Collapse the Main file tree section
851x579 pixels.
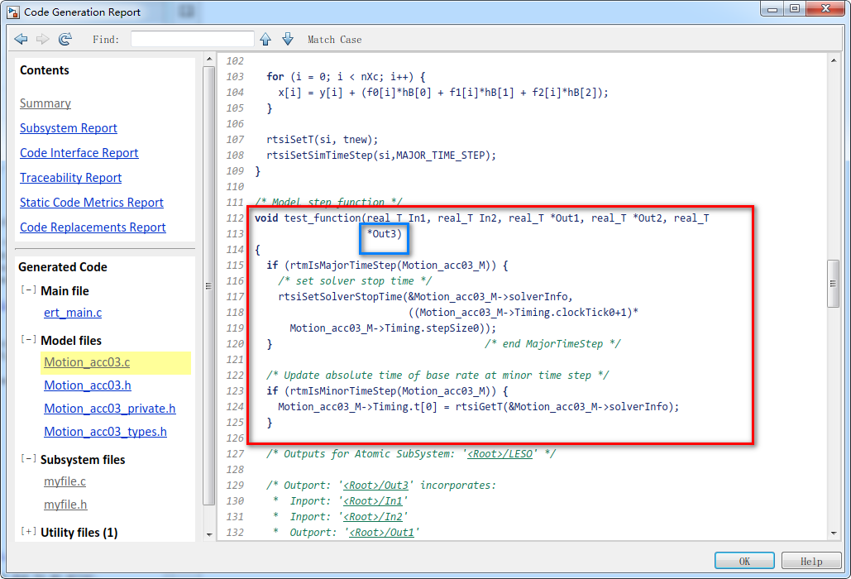click(x=28, y=290)
